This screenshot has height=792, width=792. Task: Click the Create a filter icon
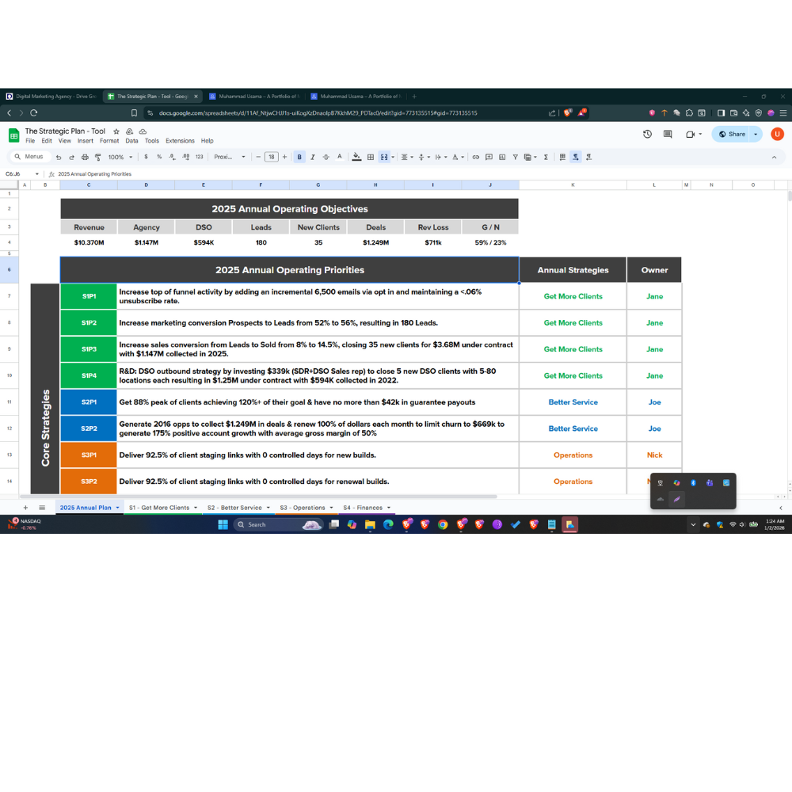point(516,157)
